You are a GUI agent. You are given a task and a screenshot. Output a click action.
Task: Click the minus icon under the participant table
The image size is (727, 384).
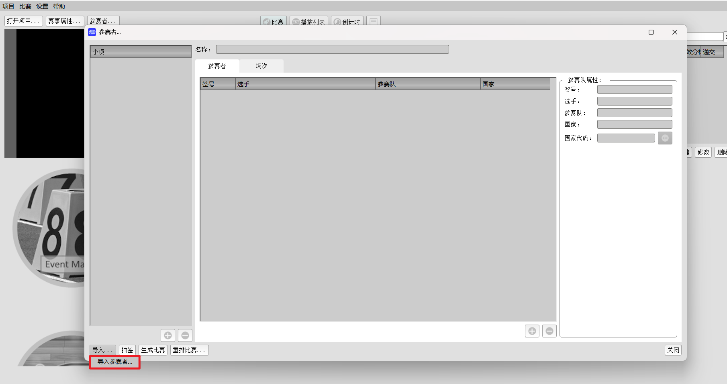pyautogui.click(x=549, y=331)
